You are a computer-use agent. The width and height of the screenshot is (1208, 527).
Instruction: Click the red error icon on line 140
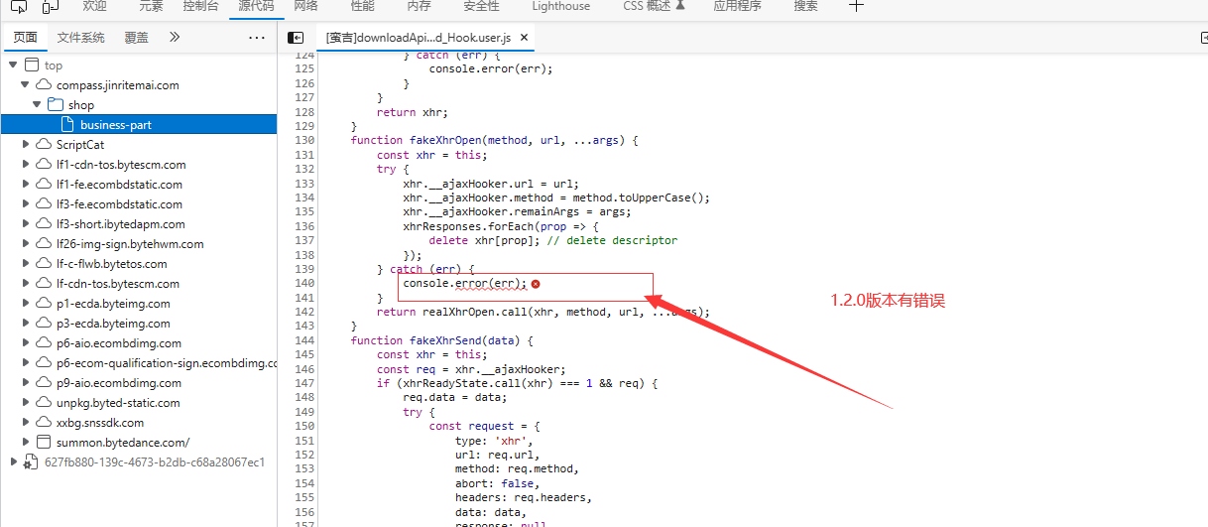536,284
